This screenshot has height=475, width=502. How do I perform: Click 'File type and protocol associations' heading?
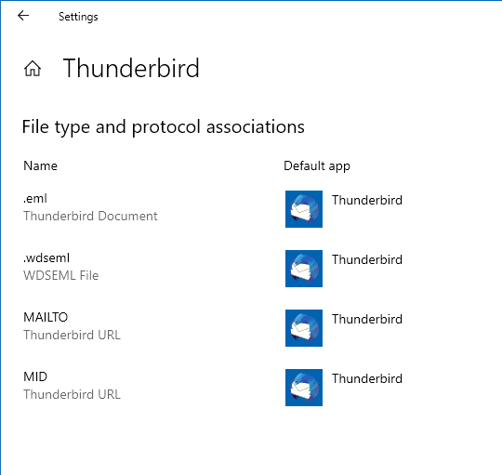(164, 127)
